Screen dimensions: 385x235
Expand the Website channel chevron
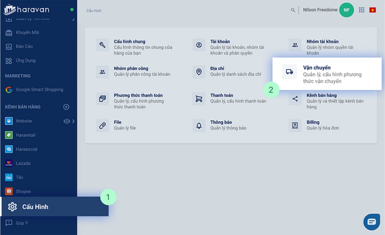(x=73, y=121)
